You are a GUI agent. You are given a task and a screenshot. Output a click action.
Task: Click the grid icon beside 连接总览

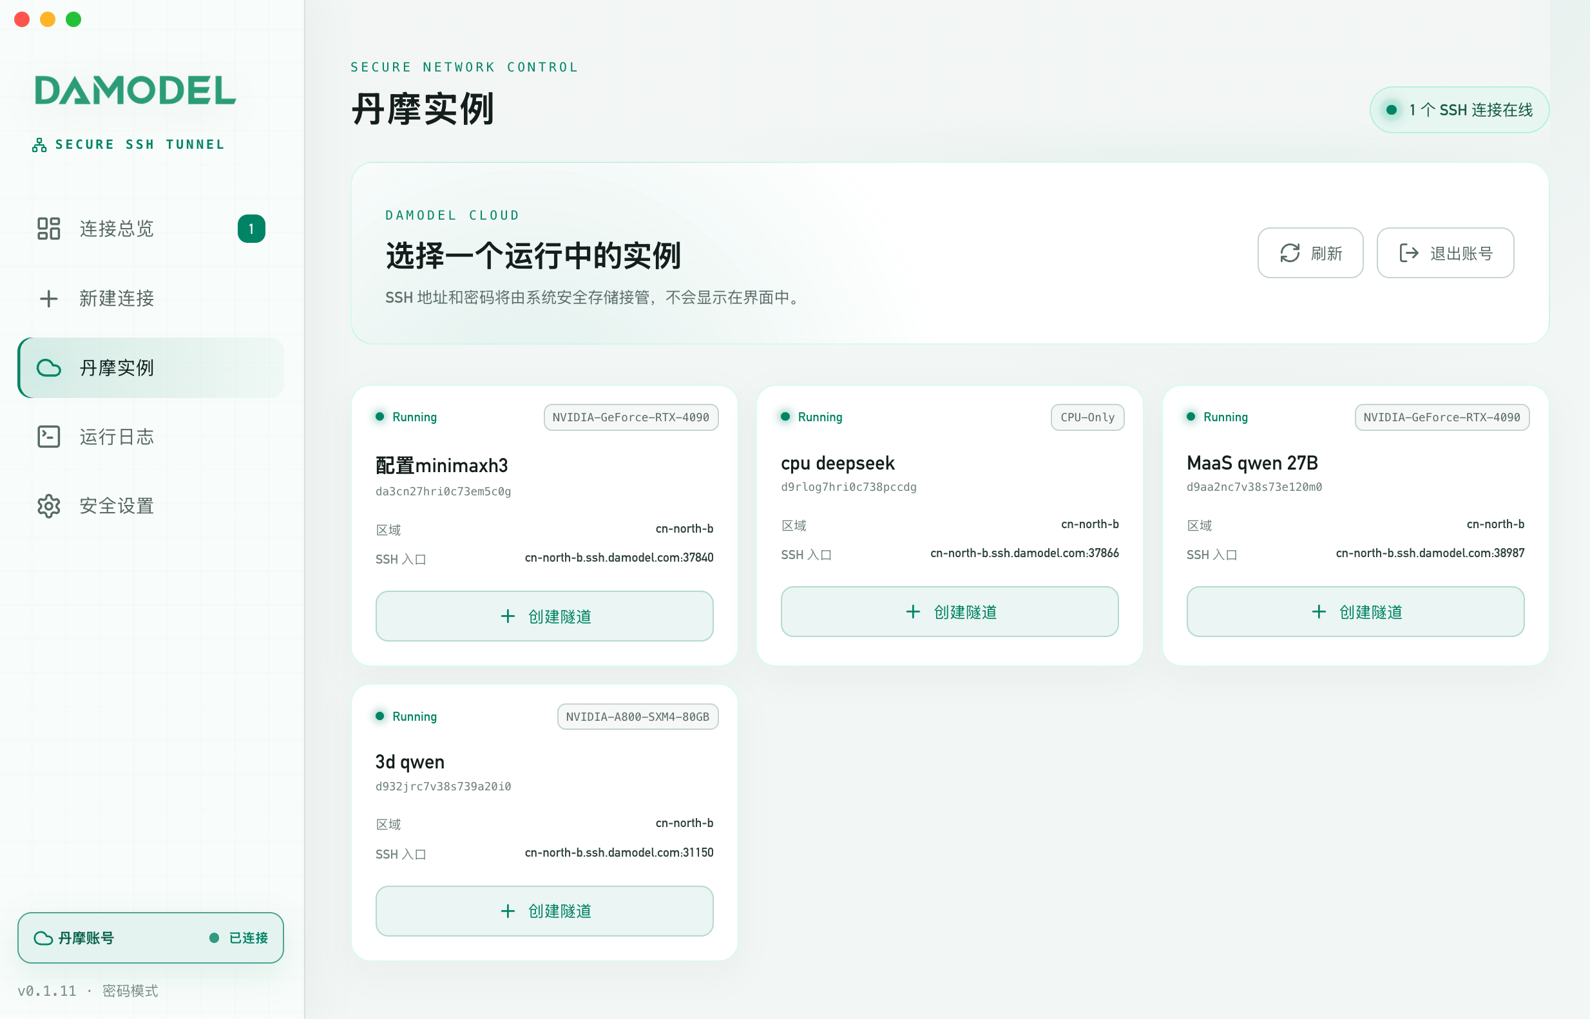coord(49,228)
